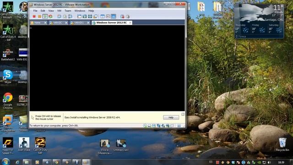Image resolution: width=293 pixels, height=165 pixels.
Task: Open the Google Chrome desktop shortcut
Action: (8, 101)
